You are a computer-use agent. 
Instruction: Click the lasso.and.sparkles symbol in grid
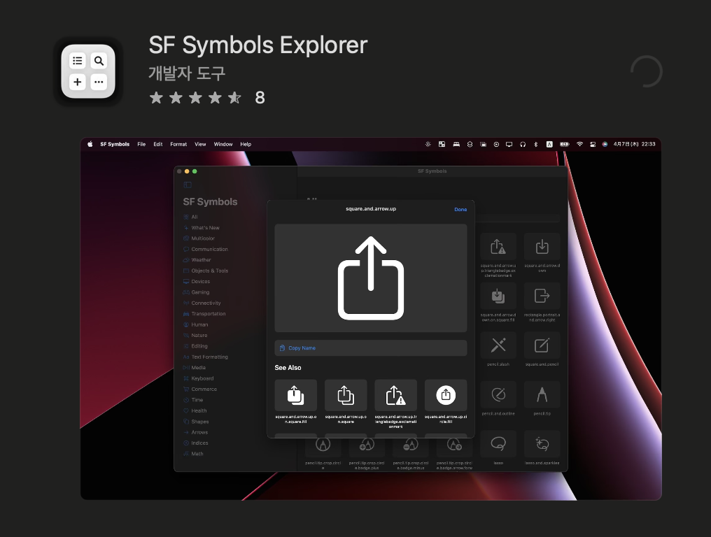tap(542, 445)
